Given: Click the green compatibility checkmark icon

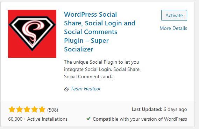Looking at the screenshot, I should 88,119.
